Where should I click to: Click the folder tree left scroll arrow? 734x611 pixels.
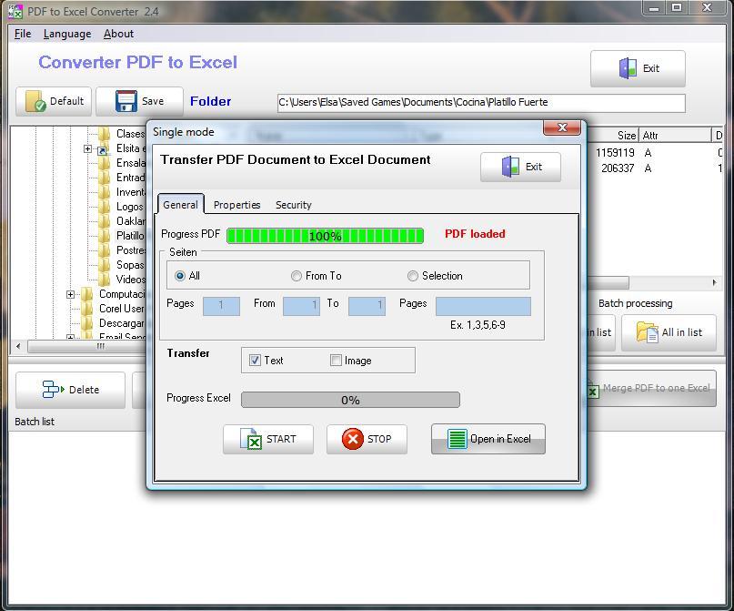tap(18, 346)
